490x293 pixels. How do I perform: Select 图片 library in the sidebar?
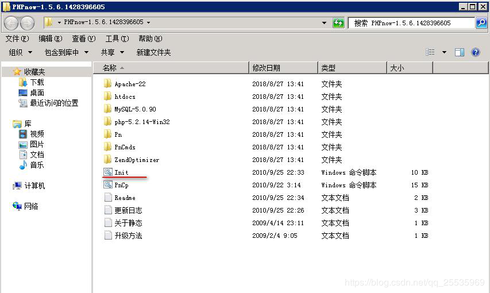(x=37, y=144)
